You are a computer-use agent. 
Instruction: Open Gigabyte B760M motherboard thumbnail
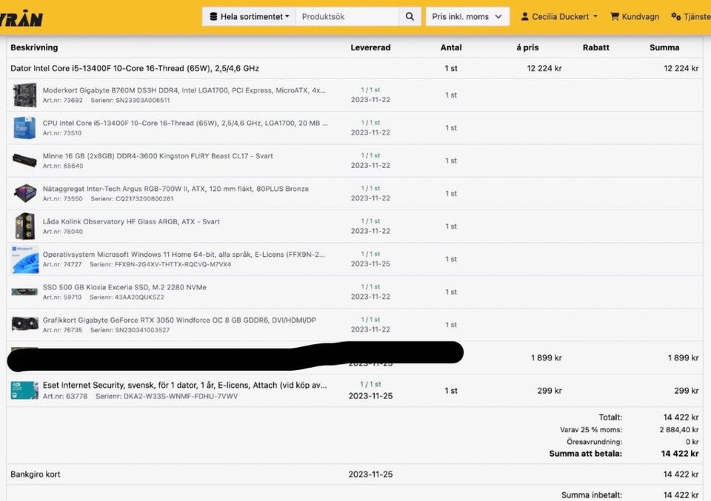(24, 95)
